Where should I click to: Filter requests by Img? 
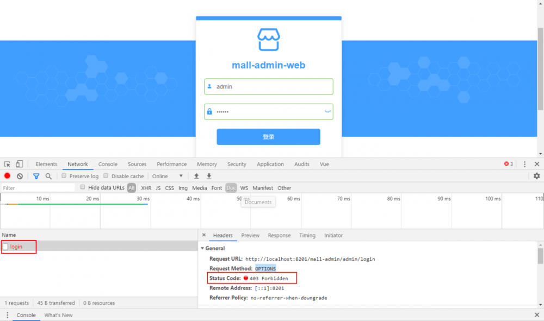point(183,188)
